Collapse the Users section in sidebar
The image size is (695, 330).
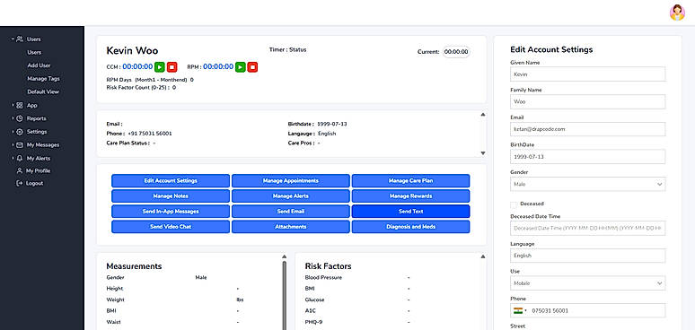[x=13, y=39]
